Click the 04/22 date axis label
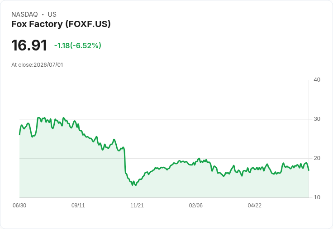The width and height of the screenshot is (333, 229). point(255,205)
